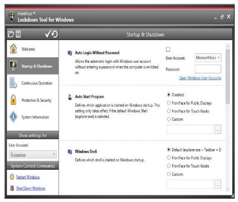Apply settings with the checkmark icon
Screen dimensions: 238x202
pos(48,34)
